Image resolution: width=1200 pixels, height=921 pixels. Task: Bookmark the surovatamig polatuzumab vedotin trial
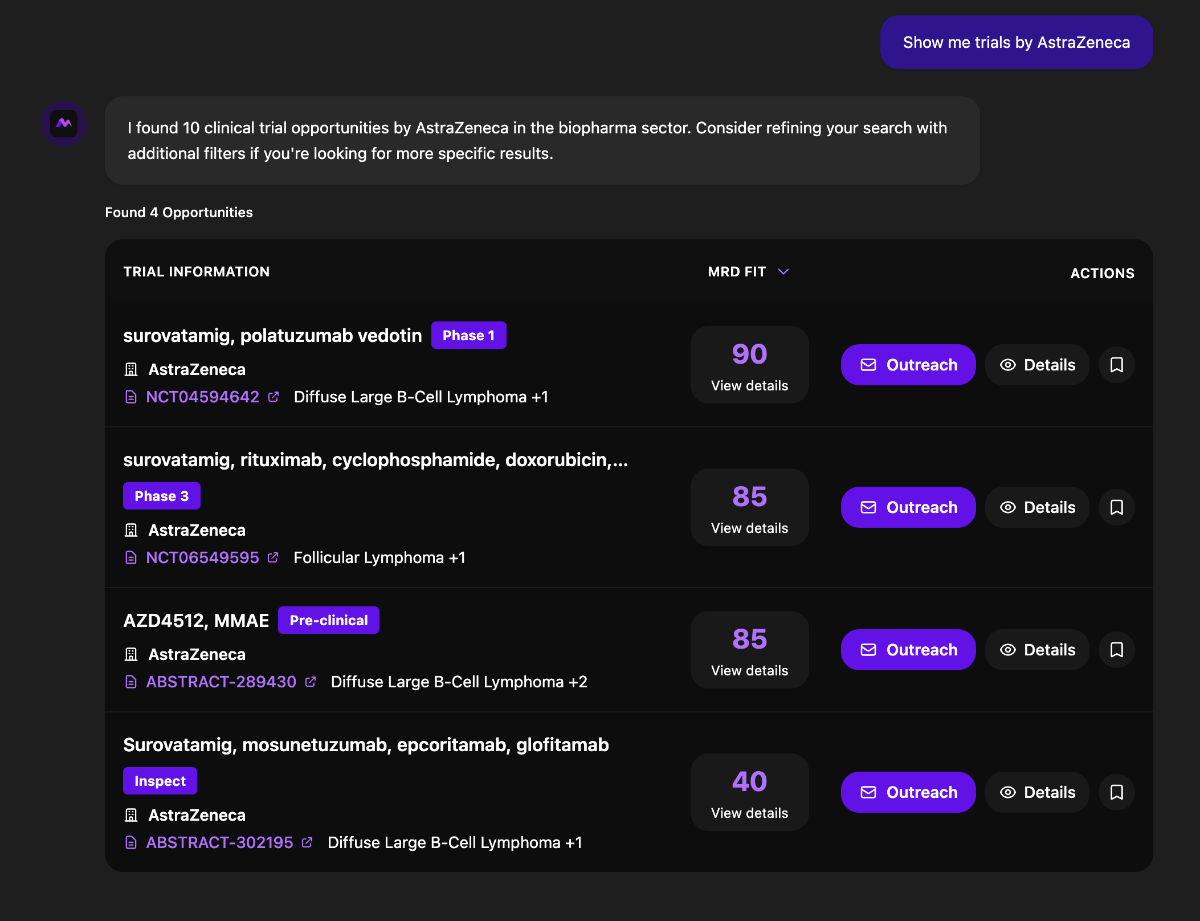(x=1116, y=365)
